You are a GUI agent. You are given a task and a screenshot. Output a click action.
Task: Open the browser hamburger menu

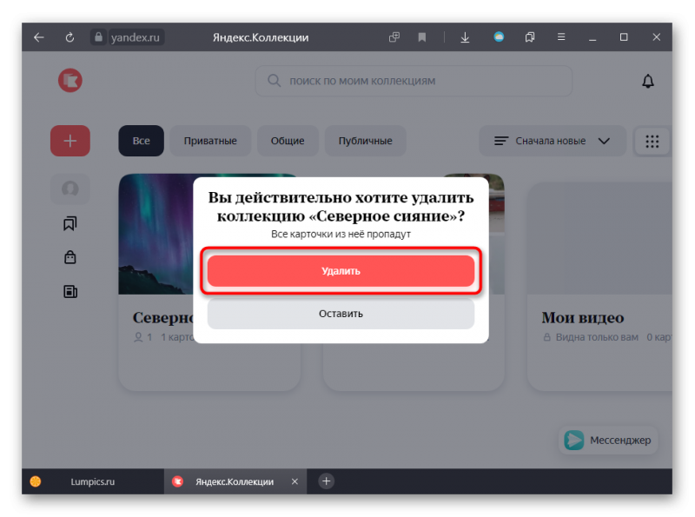[561, 36]
